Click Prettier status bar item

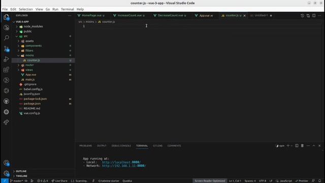(x=302, y=181)
